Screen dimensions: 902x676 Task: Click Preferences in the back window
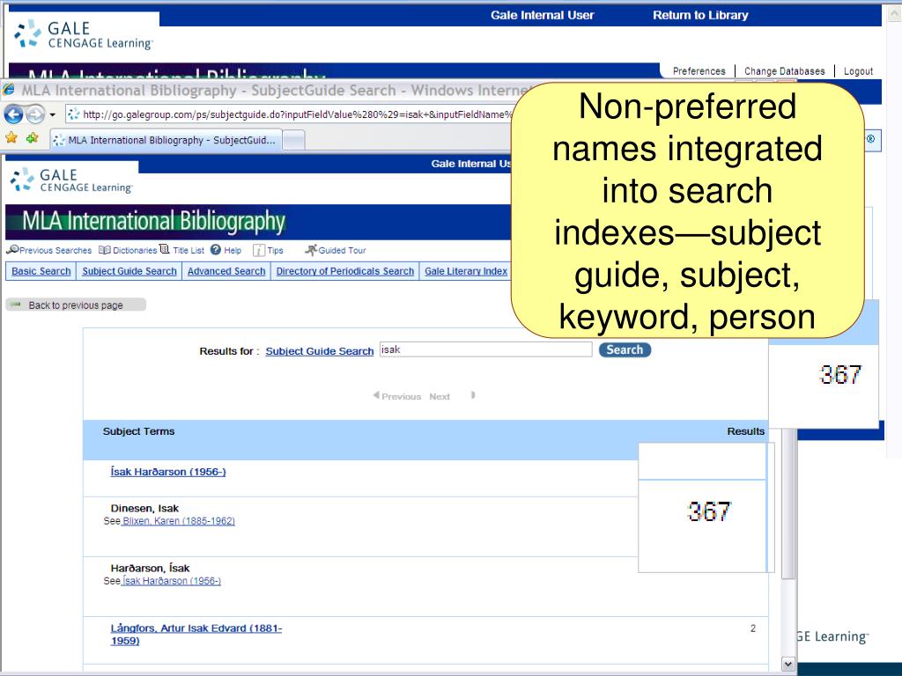point(699,71)
